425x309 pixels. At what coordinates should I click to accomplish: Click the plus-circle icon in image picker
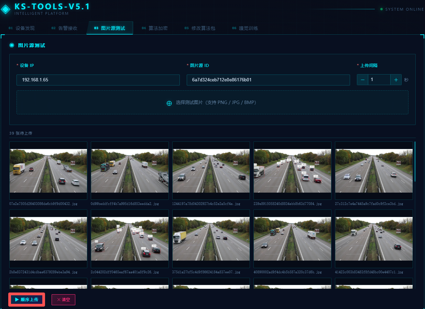[x=169, y=103]
